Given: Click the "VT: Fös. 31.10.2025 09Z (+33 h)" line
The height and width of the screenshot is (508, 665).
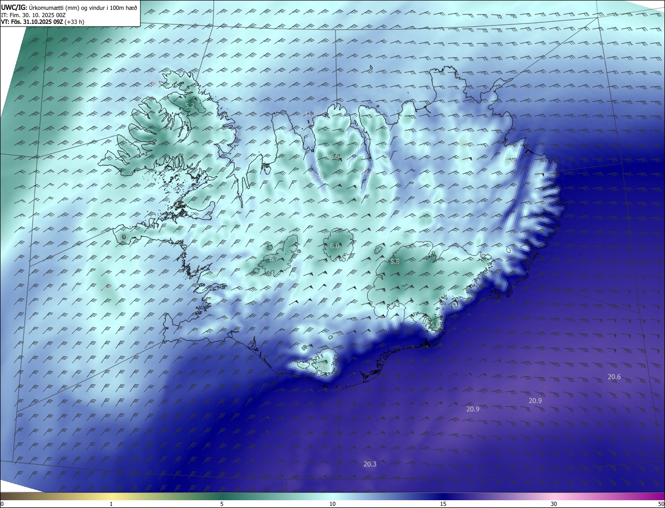Looking at the screenshot, I should coord(43,22).
